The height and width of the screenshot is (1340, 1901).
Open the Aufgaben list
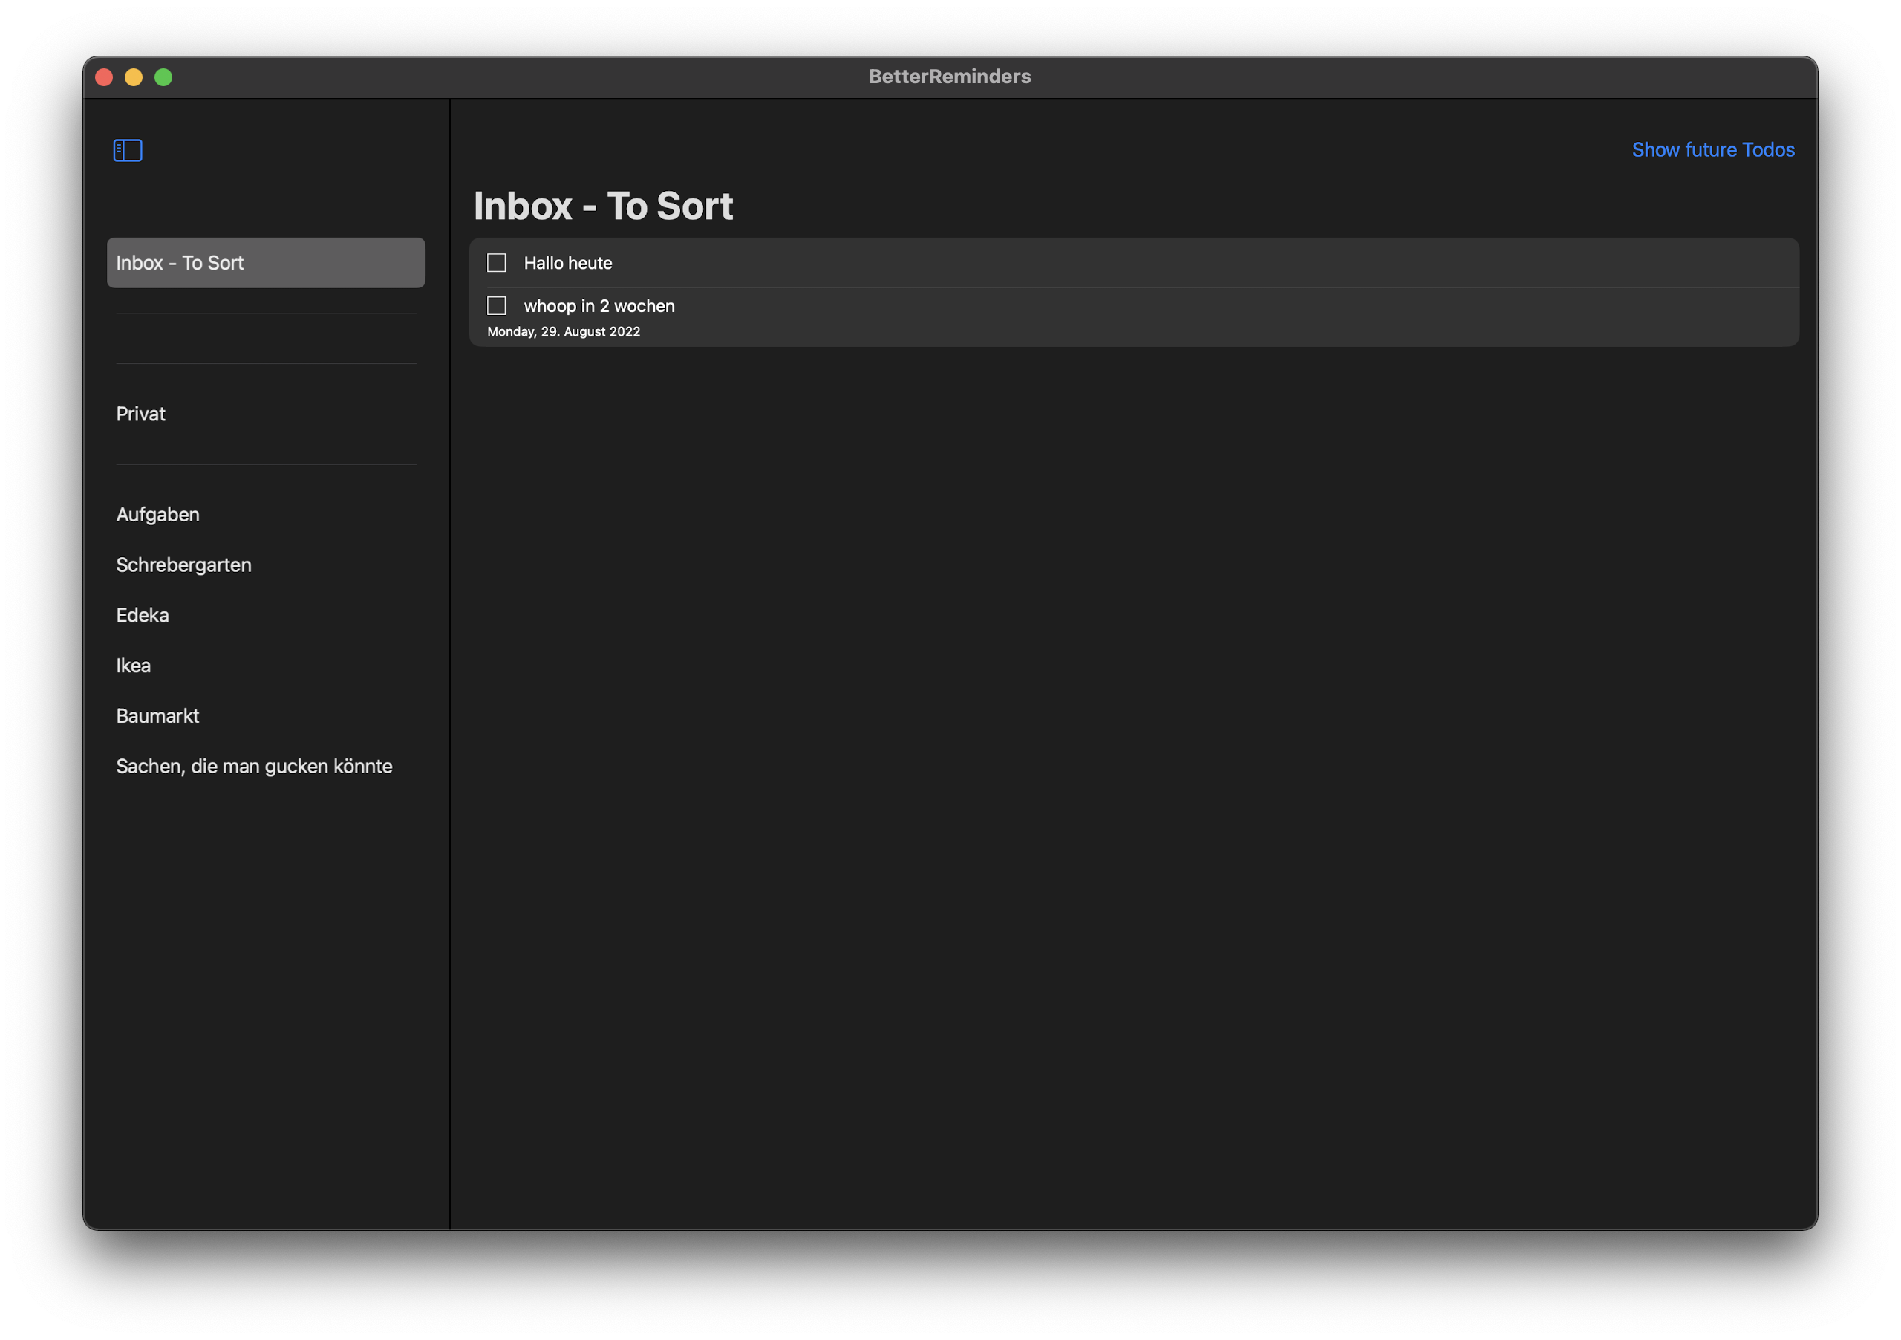[x=157, y=514]
